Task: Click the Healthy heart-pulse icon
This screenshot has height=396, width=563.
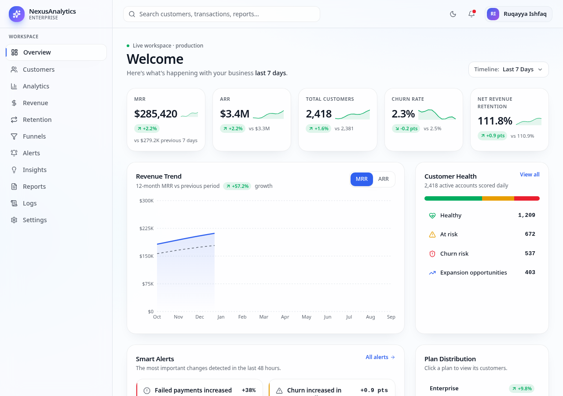Action: coord(432,216)
